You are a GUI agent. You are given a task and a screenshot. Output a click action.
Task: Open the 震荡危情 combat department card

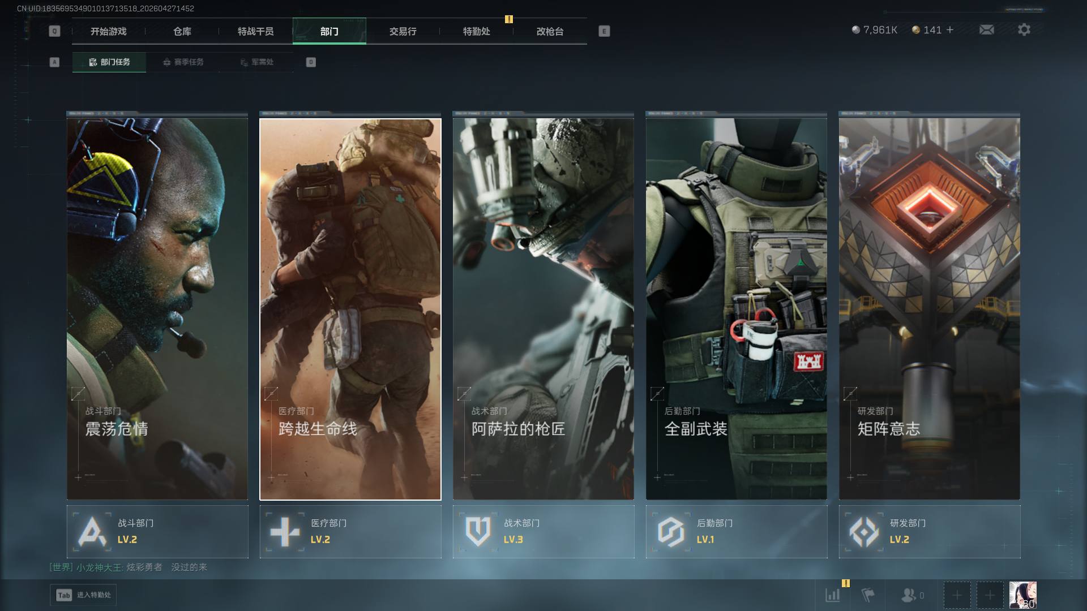[157, 309]
